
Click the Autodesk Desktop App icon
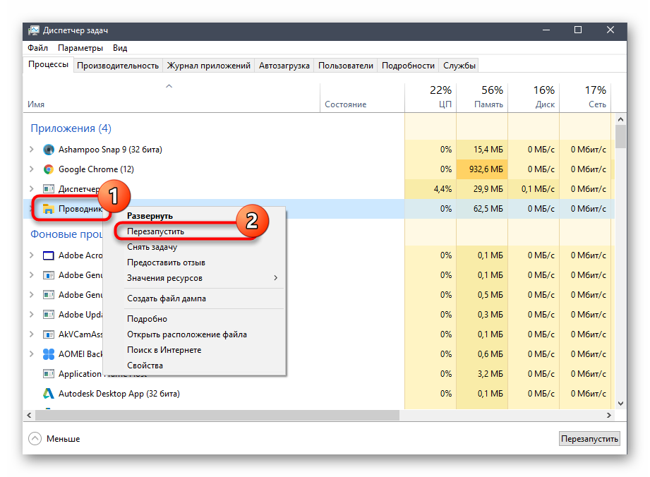(x=49, y=394)
